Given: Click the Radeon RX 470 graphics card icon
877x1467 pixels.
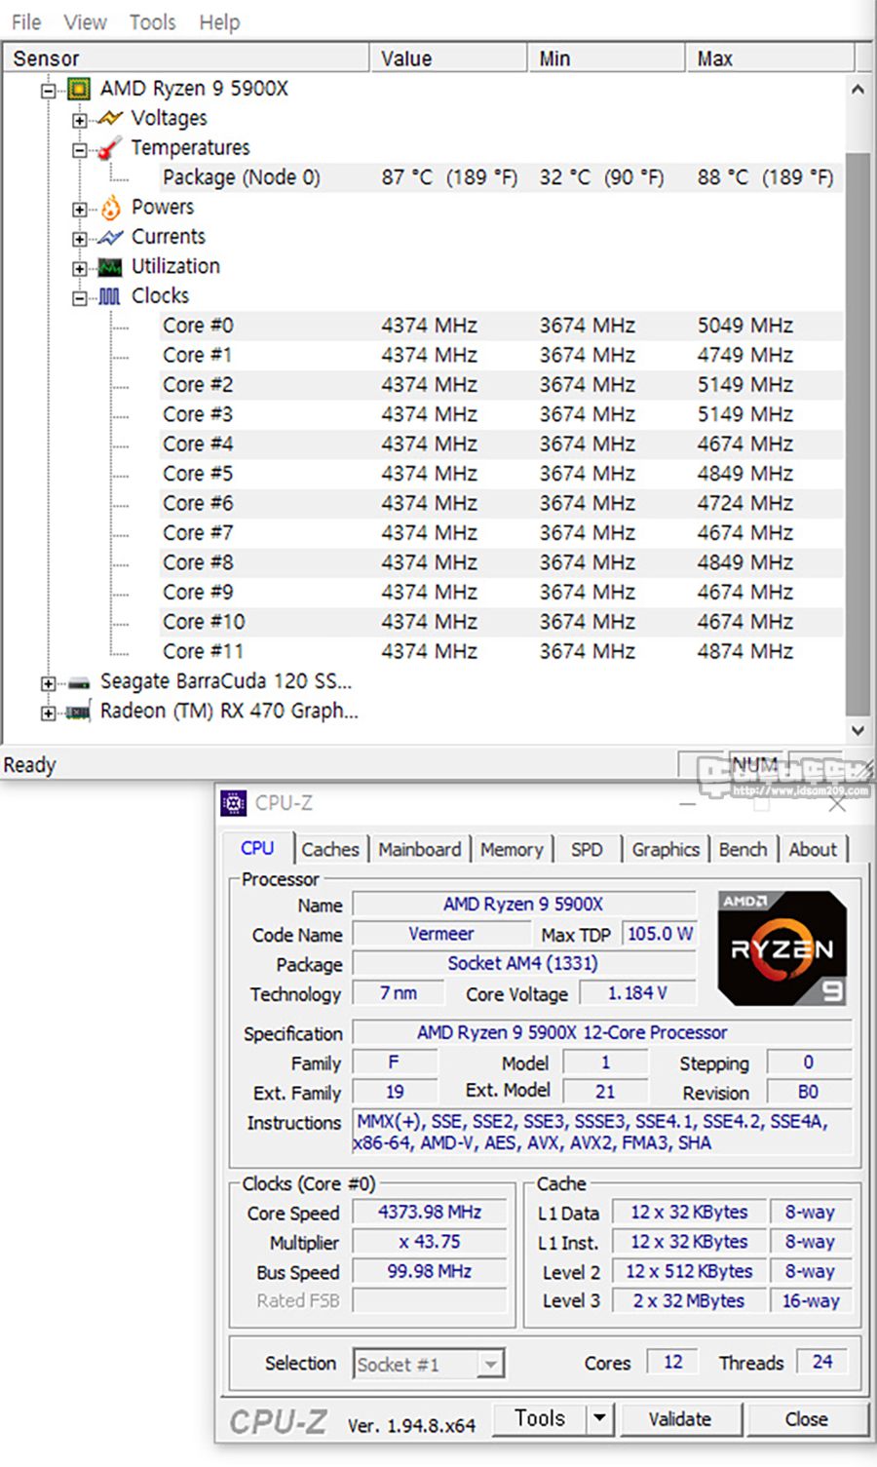Looking at the screenshot, I should tap(79, 712).
